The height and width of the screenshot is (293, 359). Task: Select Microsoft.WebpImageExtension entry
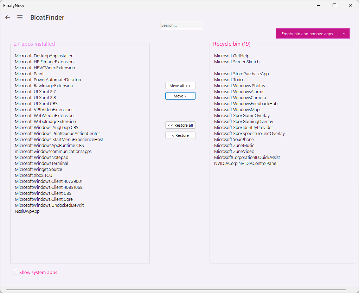coord(45,121)
